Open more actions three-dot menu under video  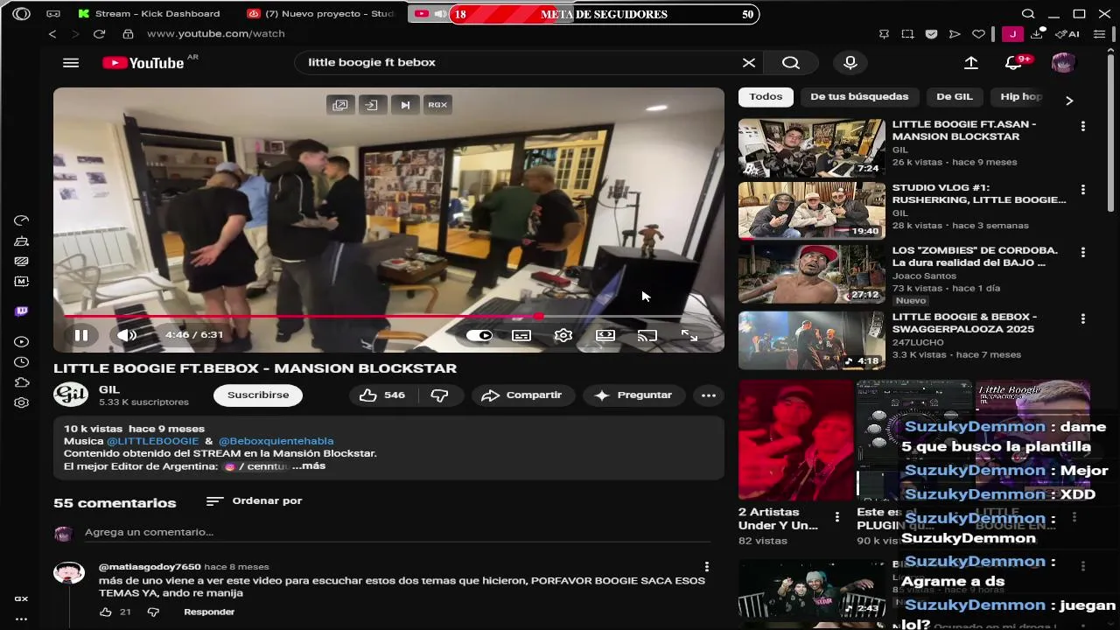click(709, 395)
